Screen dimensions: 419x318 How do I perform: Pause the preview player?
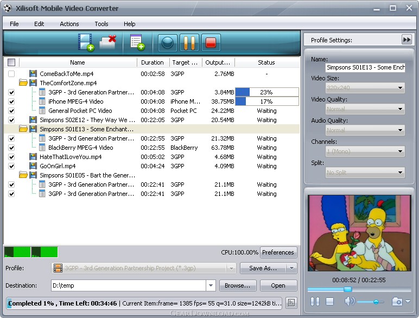pos(315,301)
